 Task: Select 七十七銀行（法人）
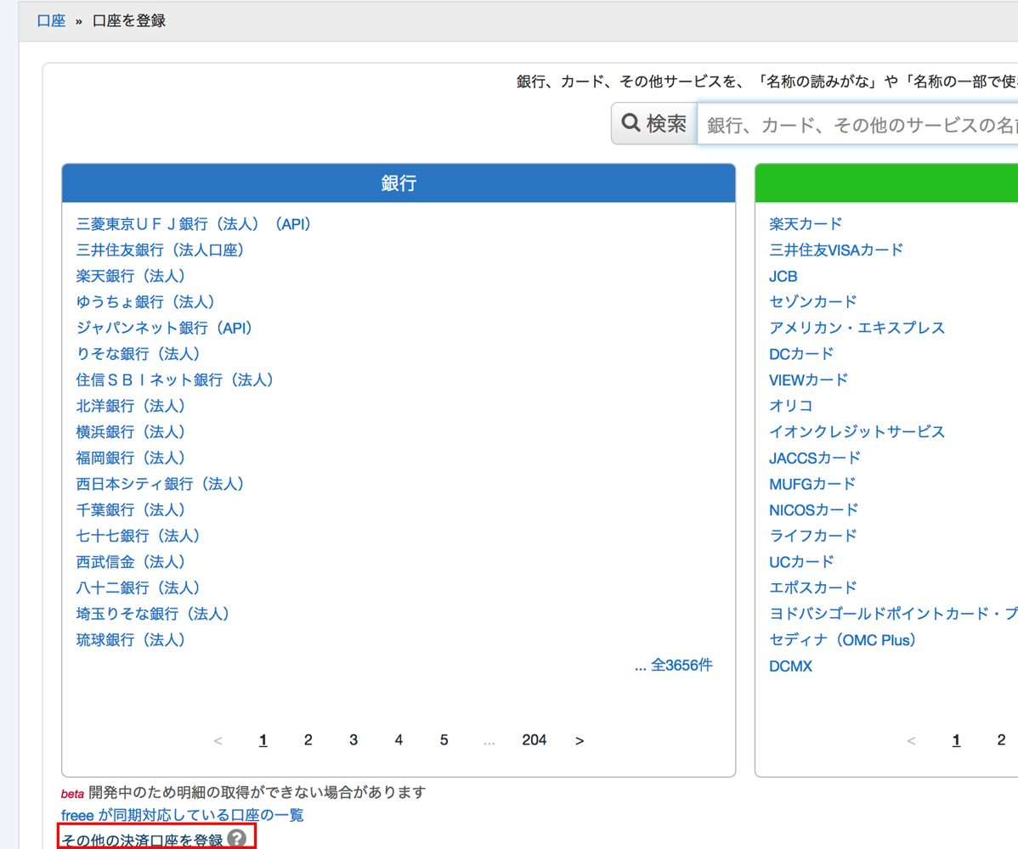pyautogui.click(x=139, y=536)
